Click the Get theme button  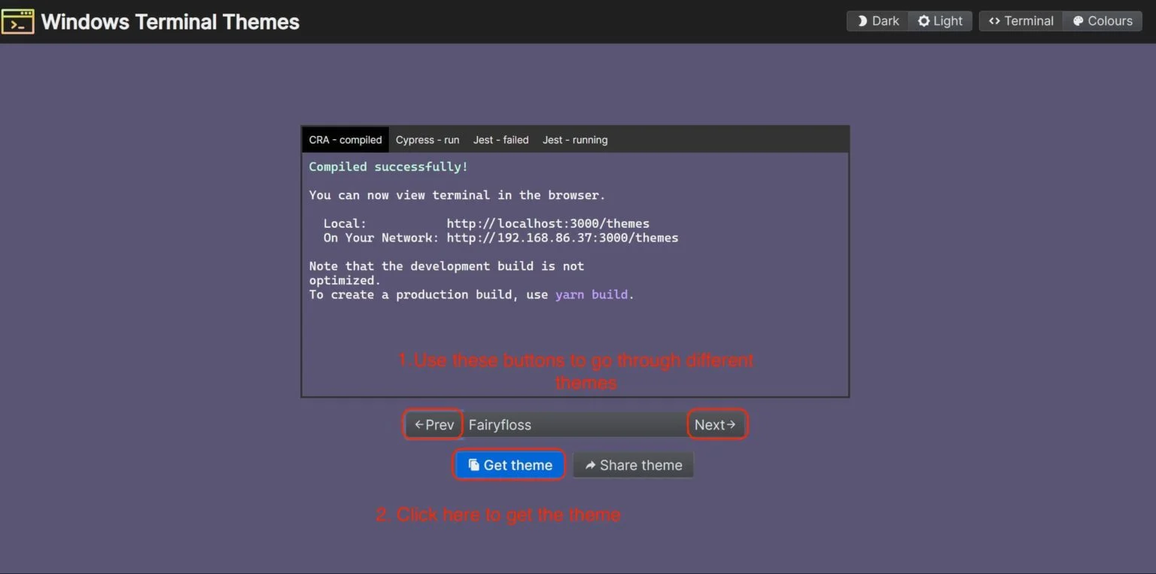click(510, 465)
